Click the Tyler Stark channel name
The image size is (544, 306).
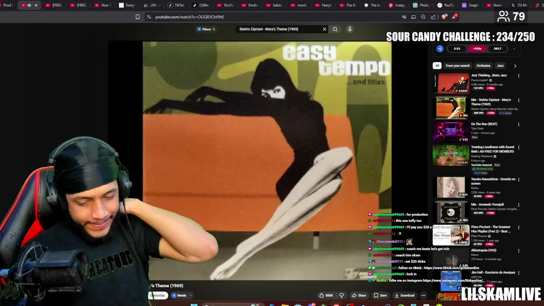click(477, 128)
